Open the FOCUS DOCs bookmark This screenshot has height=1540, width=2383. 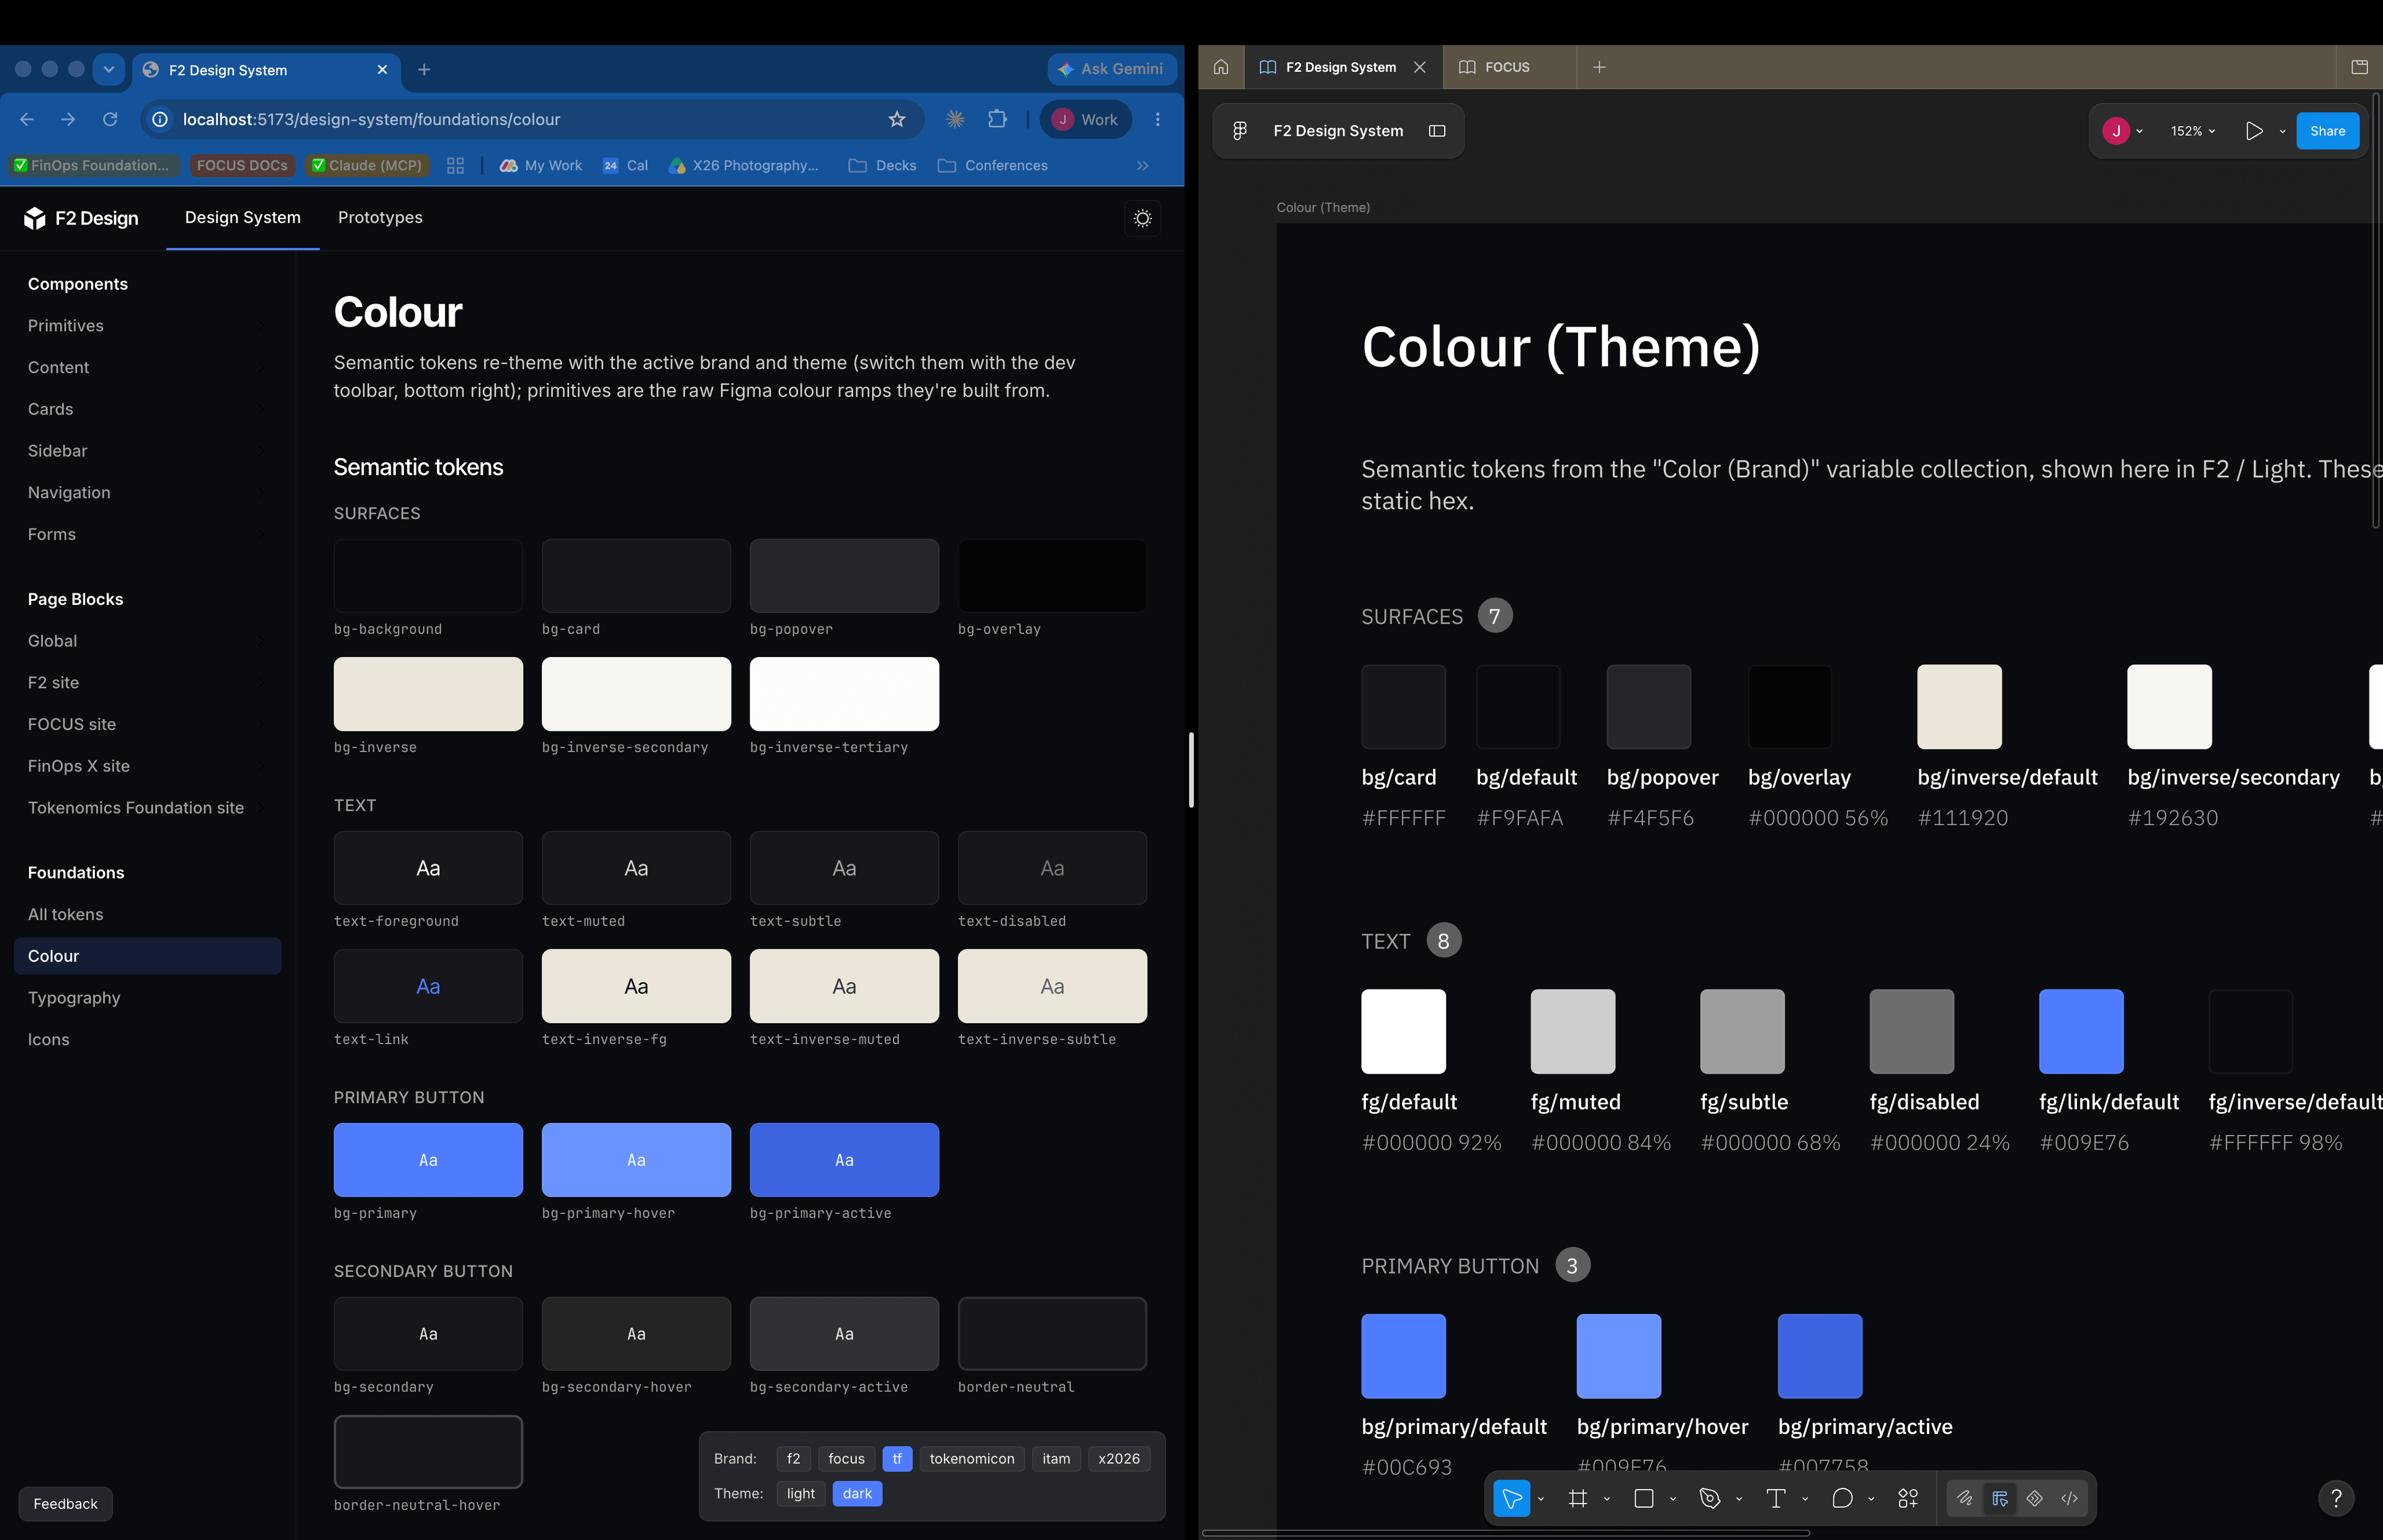point(242,166)
